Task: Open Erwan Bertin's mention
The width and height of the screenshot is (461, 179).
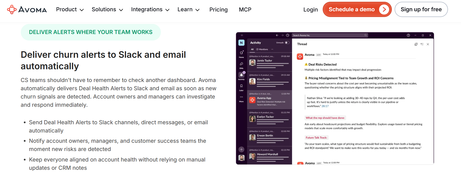Action: (x=270, y=137)
